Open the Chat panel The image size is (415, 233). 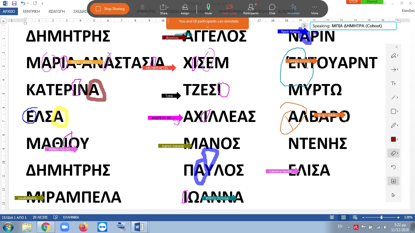click(x=272, y=9)
